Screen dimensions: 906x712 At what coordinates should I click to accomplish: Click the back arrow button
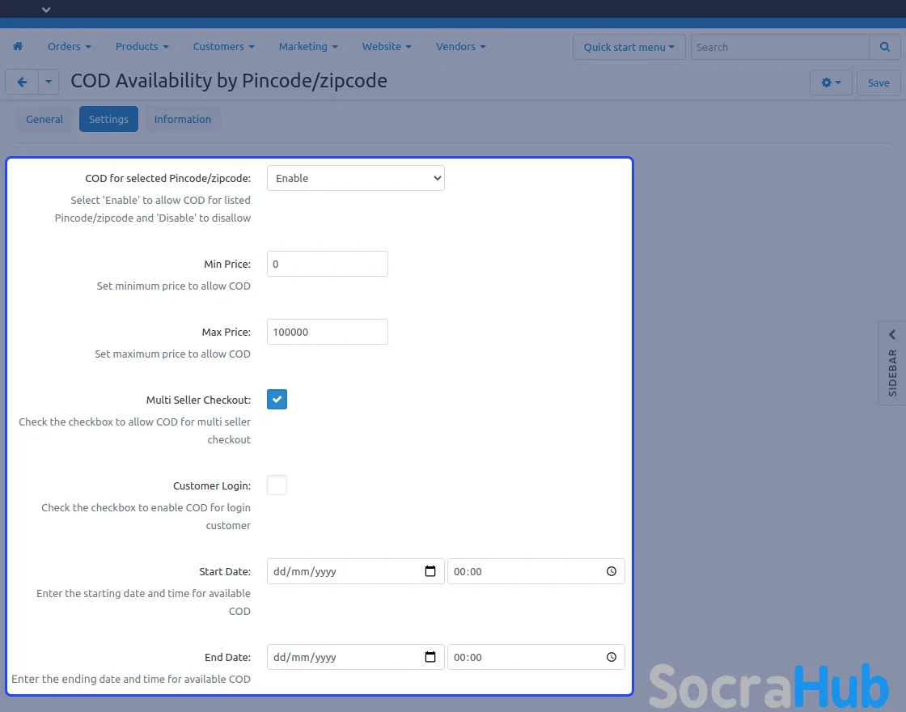point(22,83)
